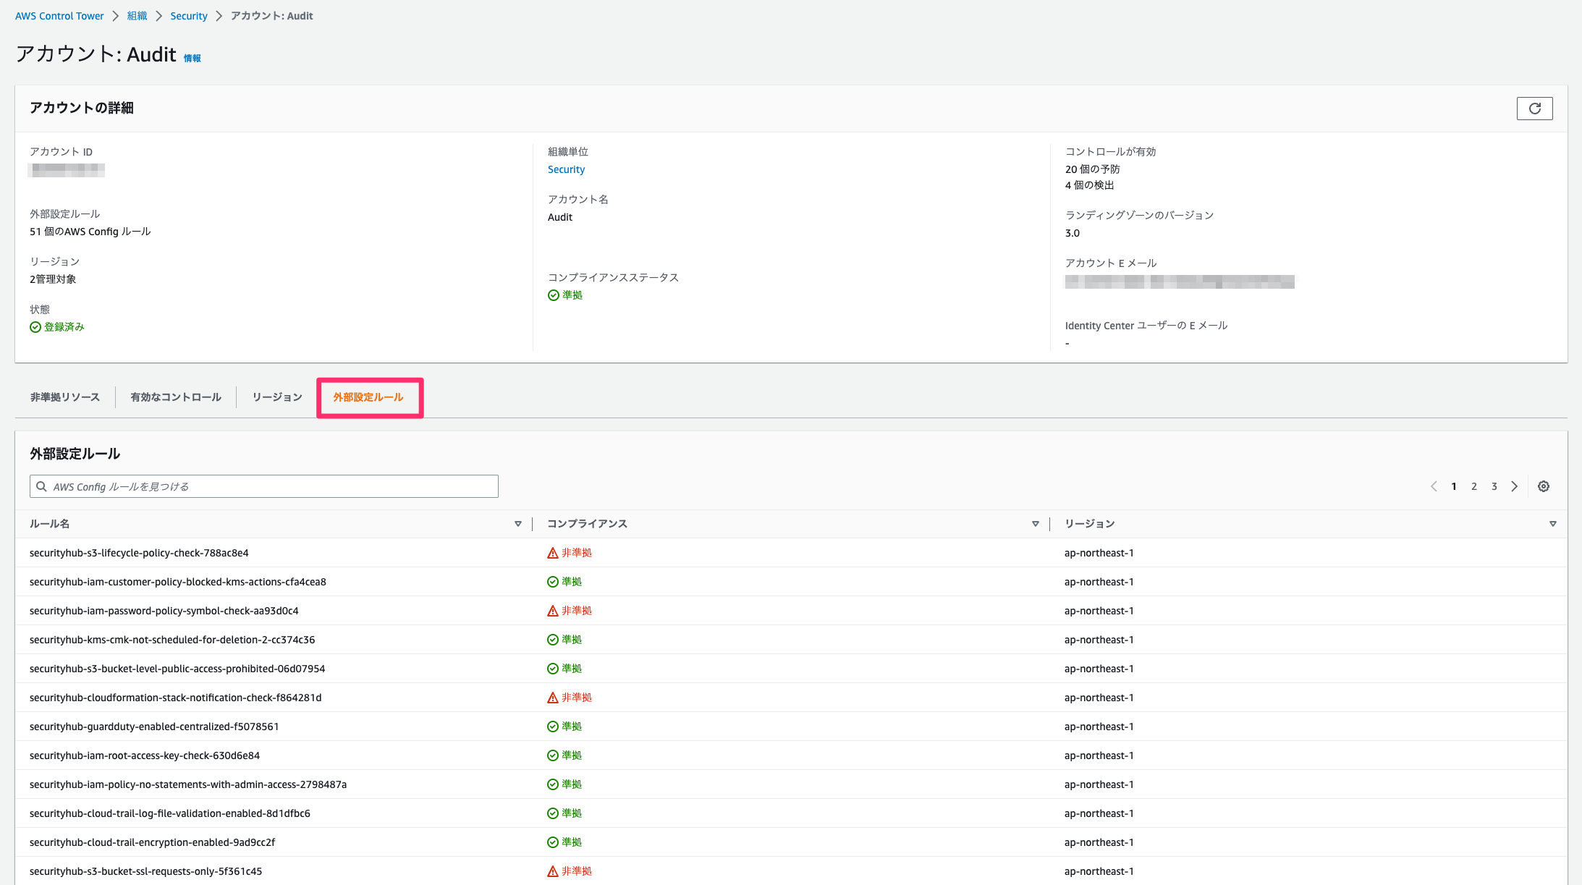
Task: Sort by リージョン column arrow
Action: pyautogui.click(x=1552, y=524)
